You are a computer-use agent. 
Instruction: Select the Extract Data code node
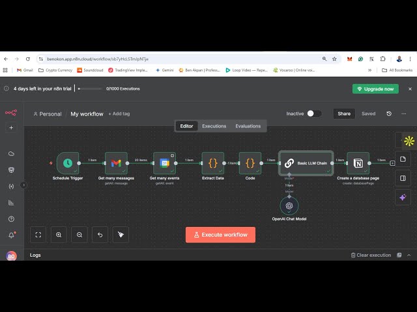click(213, 163)
